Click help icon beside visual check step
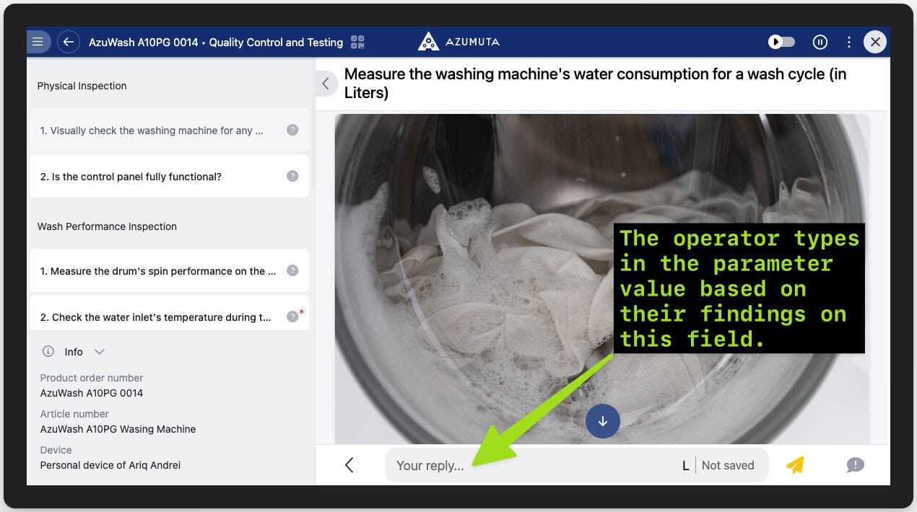Viewport: 917px width, 512px height. pyautogui.click(x=292, y=131)
